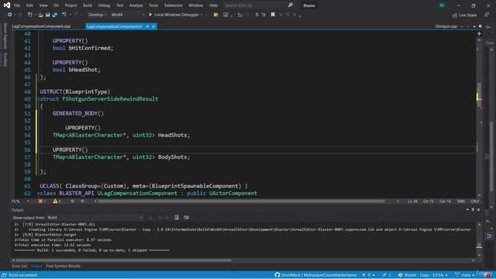Toggle auto hide pin on Output panel
The height and width of the screenshot is (279, 496).
(x=473, y=209)
